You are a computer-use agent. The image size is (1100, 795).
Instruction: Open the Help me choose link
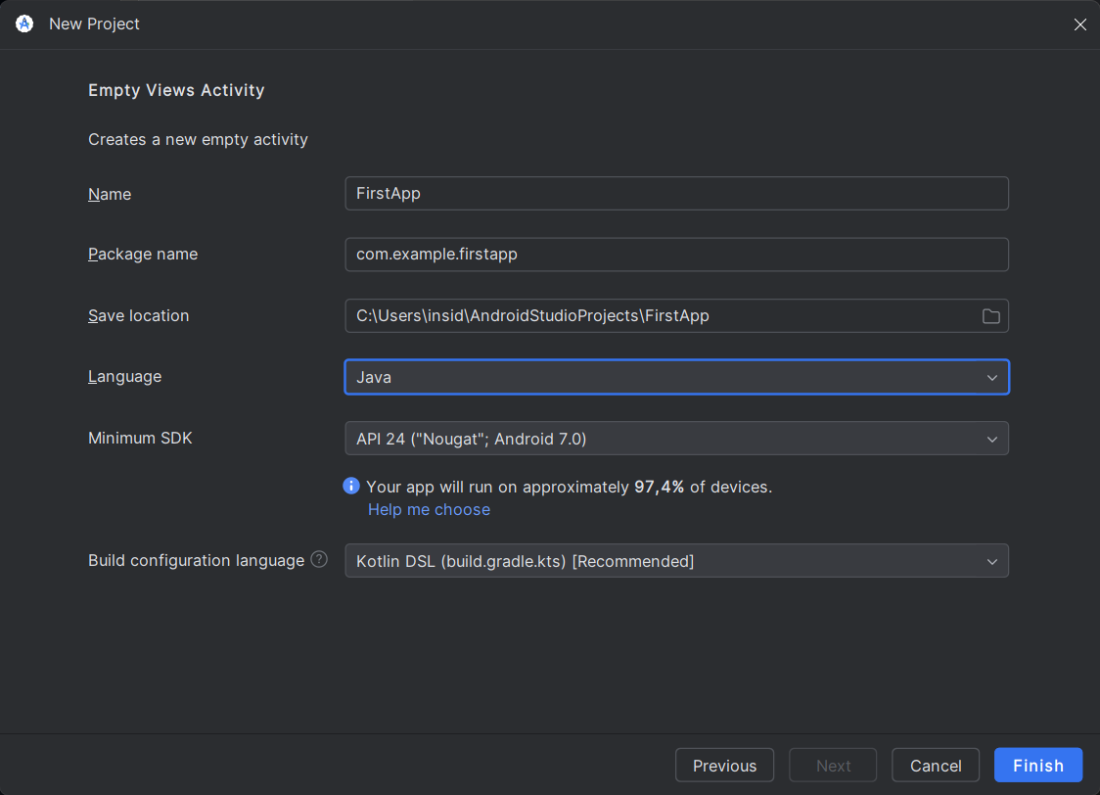(429, 510)
